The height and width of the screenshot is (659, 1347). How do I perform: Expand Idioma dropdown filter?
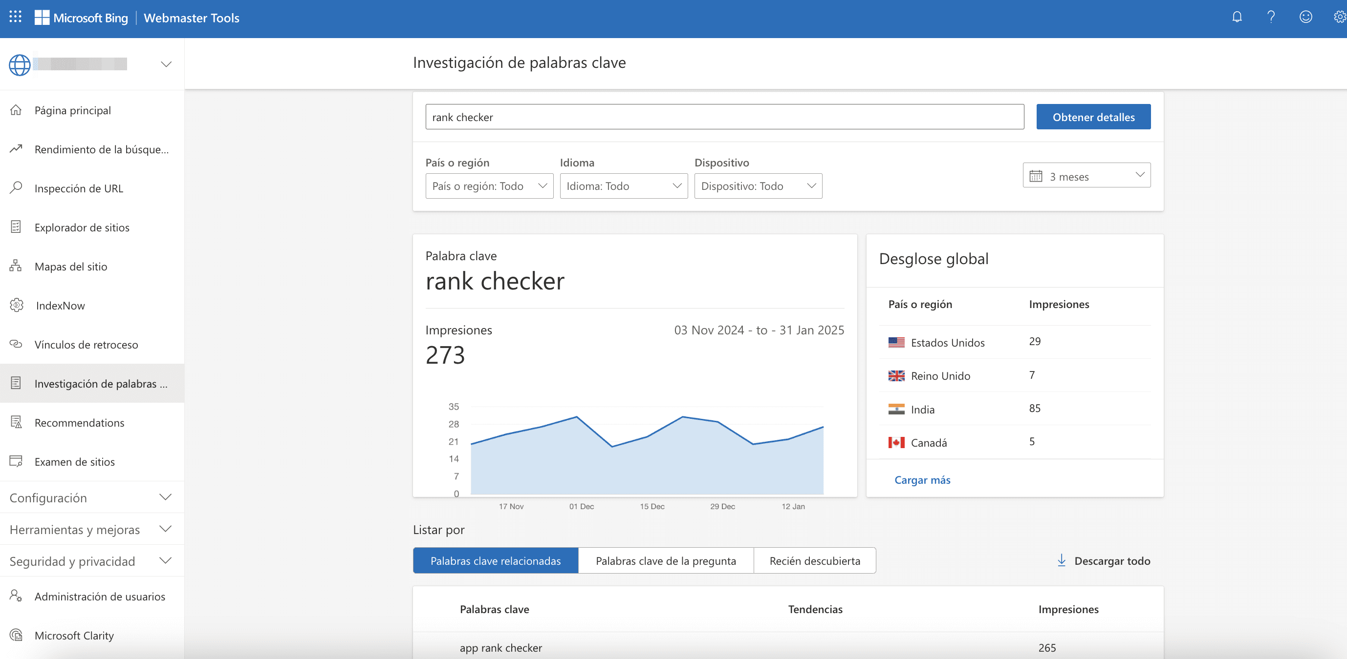click(623, 185)
